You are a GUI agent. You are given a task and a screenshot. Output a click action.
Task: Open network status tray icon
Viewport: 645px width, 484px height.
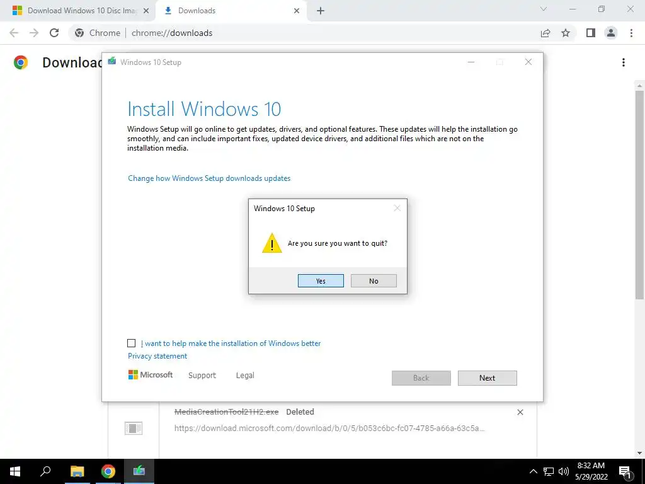tap(549, 471)
